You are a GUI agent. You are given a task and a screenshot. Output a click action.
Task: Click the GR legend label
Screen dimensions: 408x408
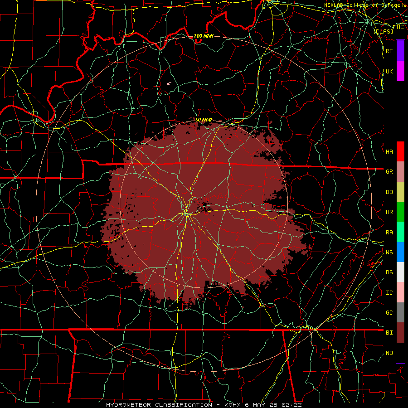tap(389, 172)
